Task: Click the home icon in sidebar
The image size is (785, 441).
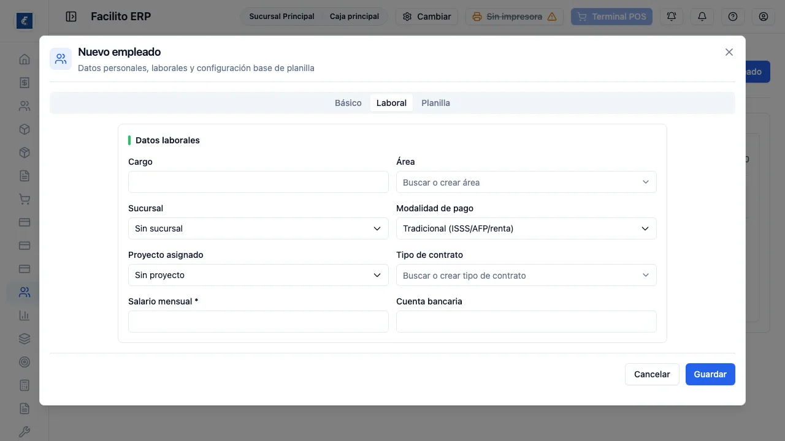Action: (25, 59)
